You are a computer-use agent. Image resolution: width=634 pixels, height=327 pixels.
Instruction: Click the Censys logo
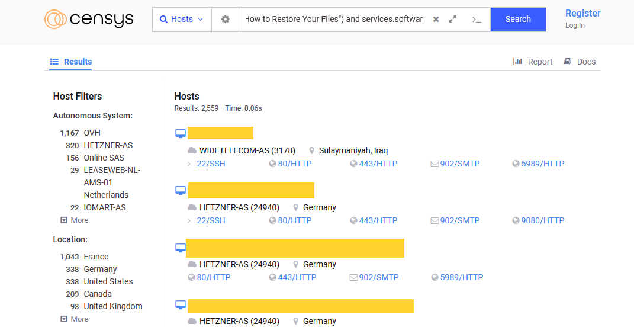point(89,19)
